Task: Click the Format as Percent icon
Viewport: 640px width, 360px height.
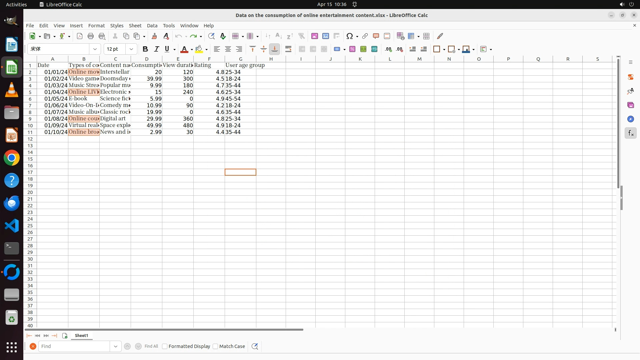Action: pyautogui.click(x=352, y=49)
